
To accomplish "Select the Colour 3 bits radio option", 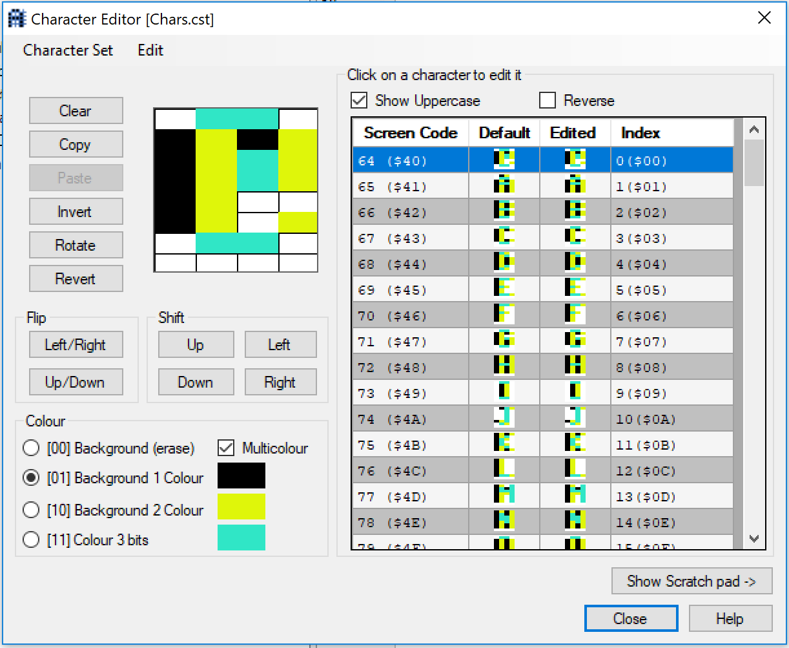I will pyautogui.click(x=31, y=539).
